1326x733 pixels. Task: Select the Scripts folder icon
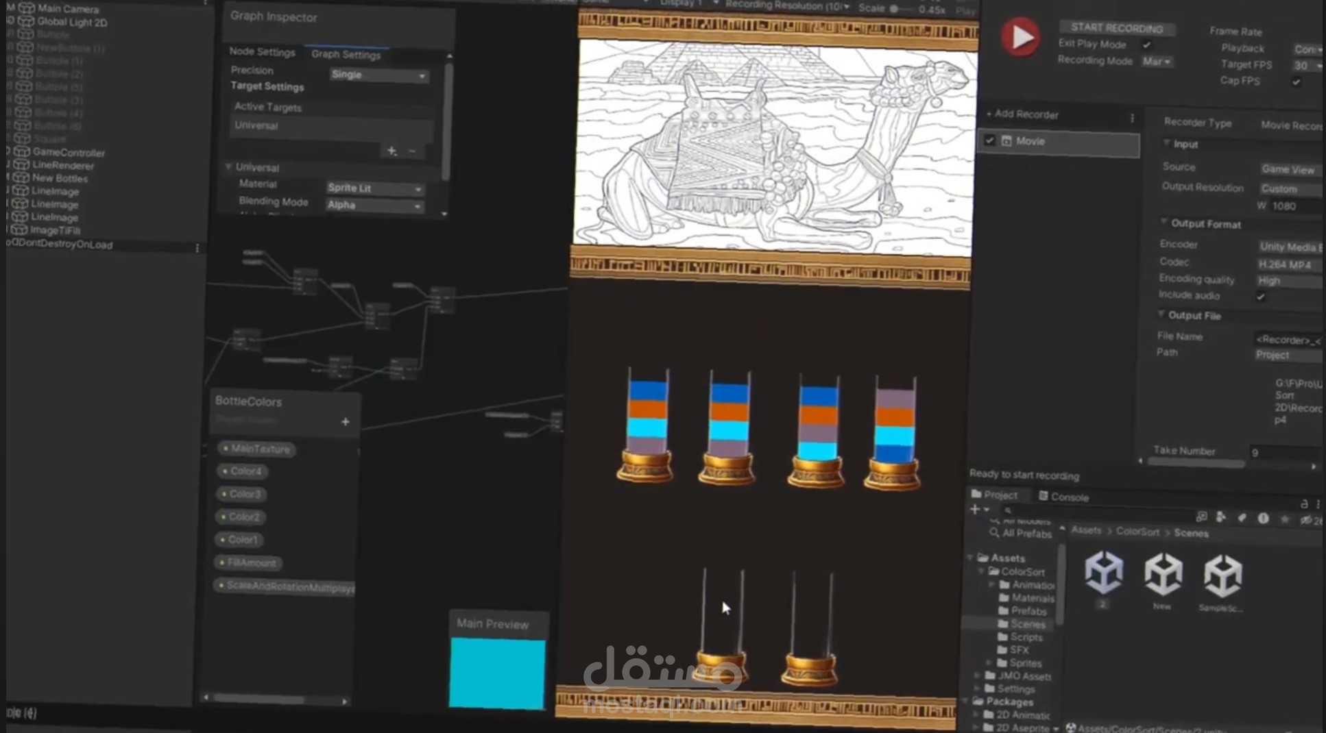[x=1003, y=636]
